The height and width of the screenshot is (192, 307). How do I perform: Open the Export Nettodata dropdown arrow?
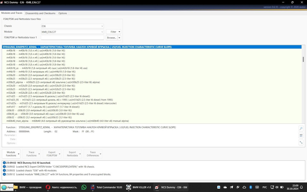point(80,154)
